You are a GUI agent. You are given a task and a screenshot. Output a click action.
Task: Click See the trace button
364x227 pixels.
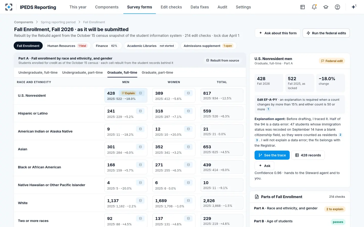pyautogui.click(x=272, y=155)
